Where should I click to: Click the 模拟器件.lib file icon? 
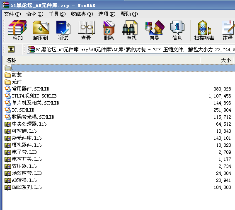pos(8,145)
